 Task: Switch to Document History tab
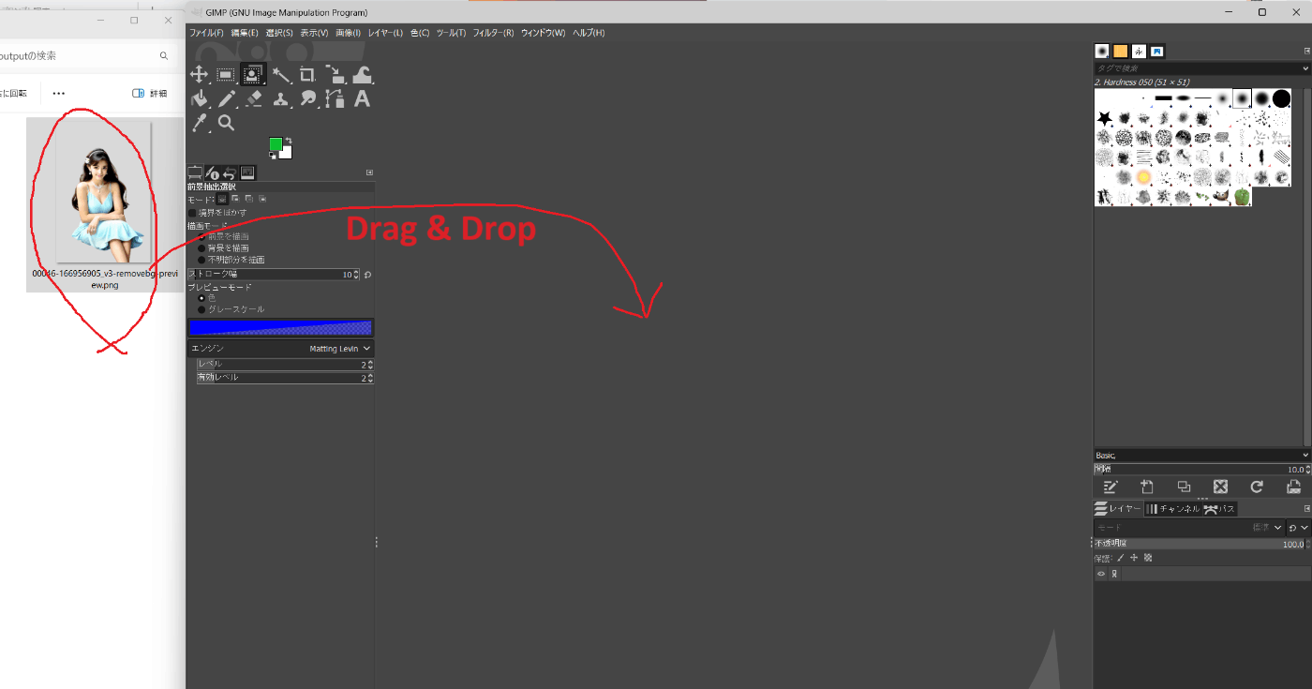pyautogui.click(x=1157, y=51)
